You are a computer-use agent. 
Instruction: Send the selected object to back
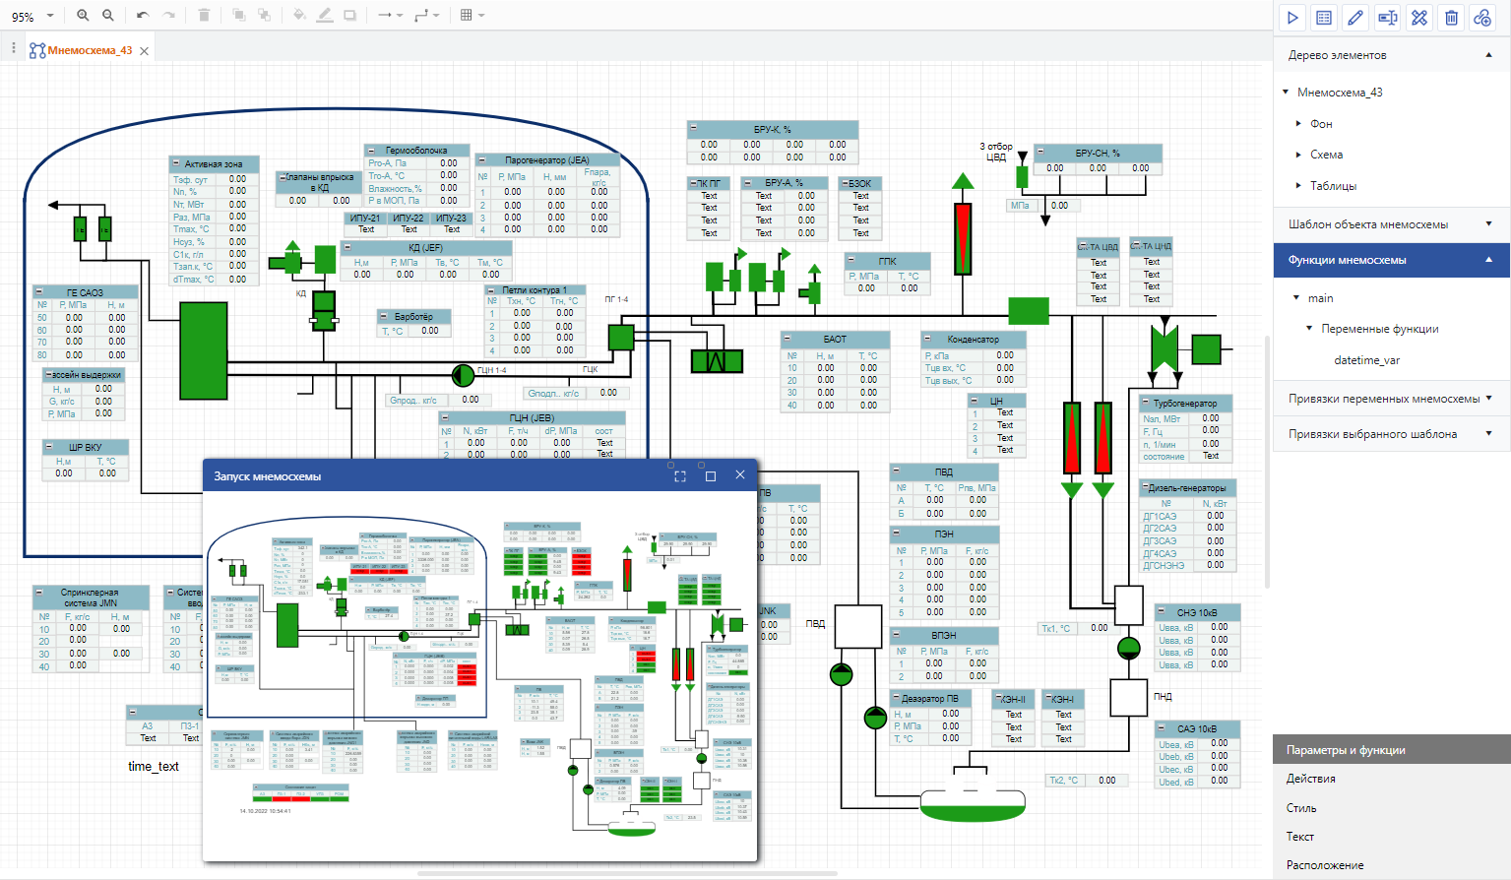point(264,16)
